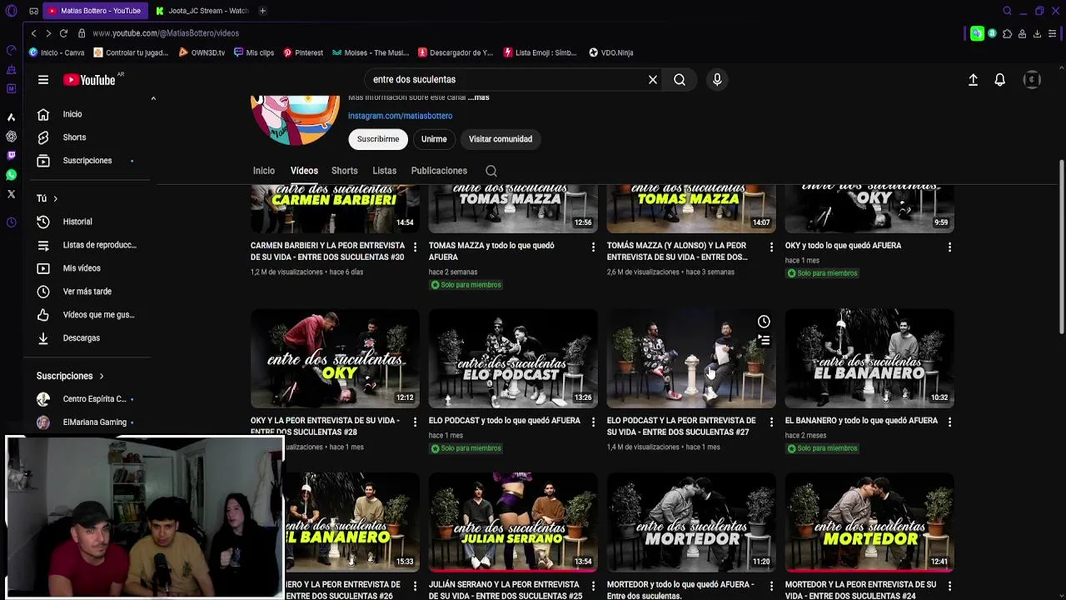Click the Suscribirme button

click(378, 139)
